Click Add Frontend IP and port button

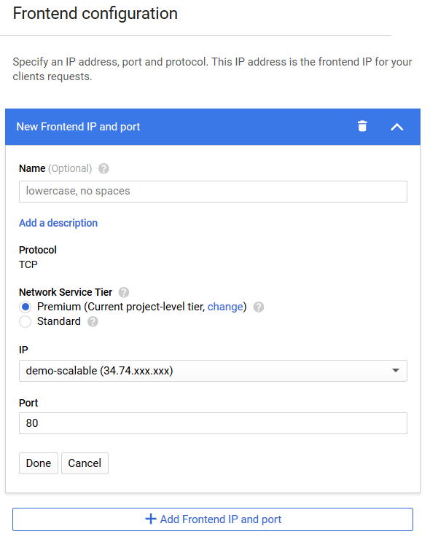[213, 519]
